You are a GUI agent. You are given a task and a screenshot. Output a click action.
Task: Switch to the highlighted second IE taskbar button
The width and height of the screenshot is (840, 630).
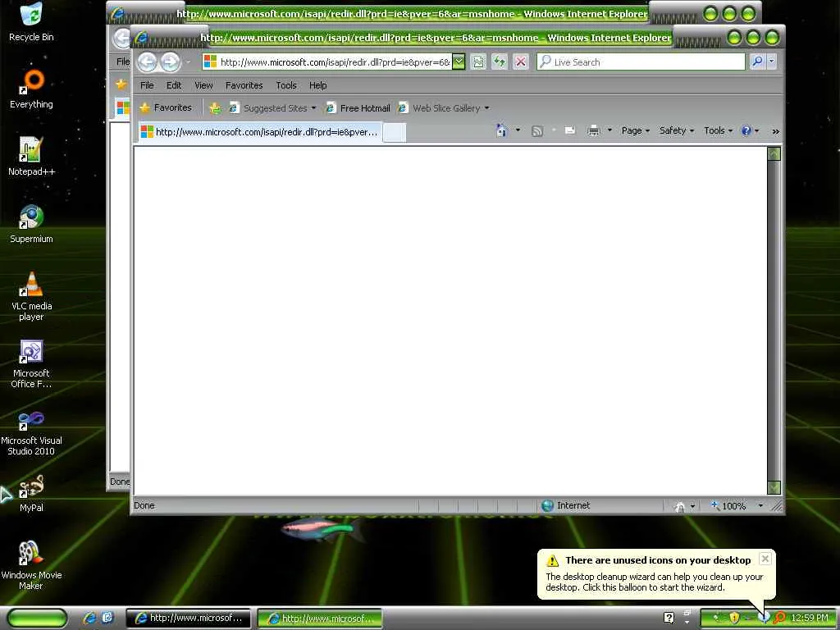pyautogui.click(x=320, y=619)
